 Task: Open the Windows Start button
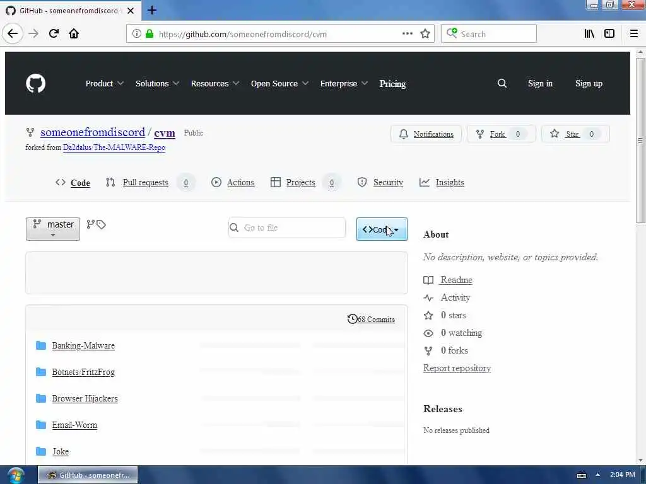coord(15,475)
